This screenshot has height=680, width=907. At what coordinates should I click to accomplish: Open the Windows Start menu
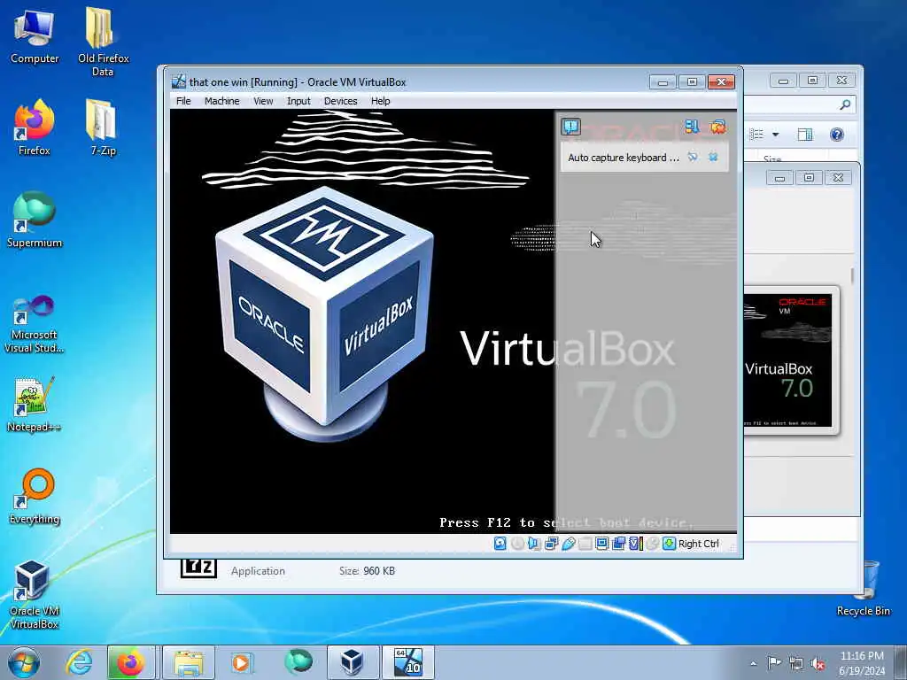point(24,662)
